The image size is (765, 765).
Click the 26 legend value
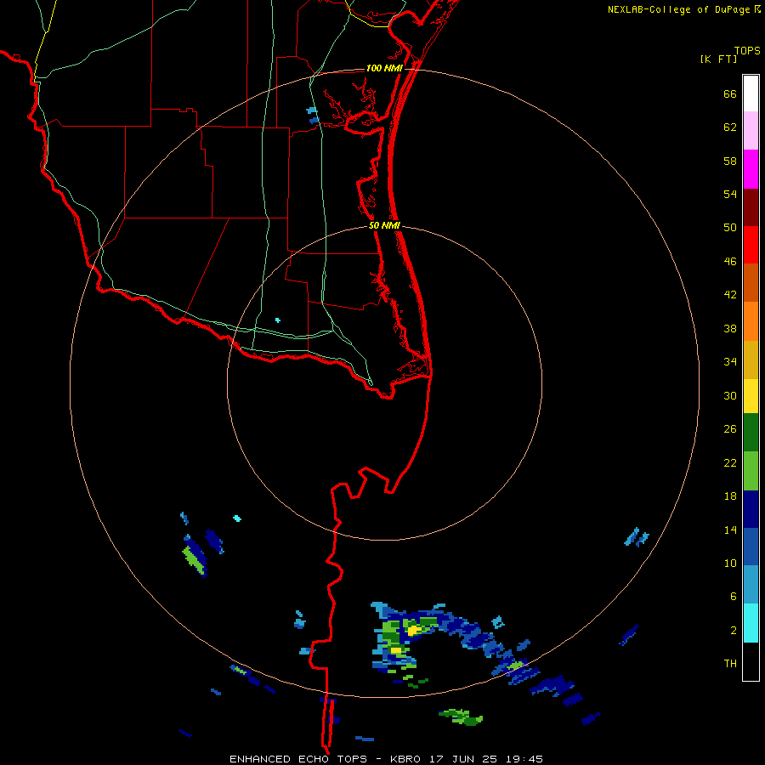(x=730, y=429)
